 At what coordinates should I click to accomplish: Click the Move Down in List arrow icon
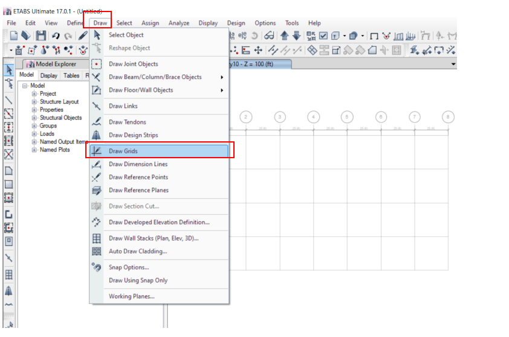296,36
